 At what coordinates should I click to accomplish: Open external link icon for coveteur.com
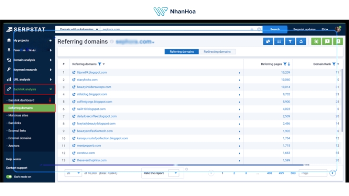point(74,153)
